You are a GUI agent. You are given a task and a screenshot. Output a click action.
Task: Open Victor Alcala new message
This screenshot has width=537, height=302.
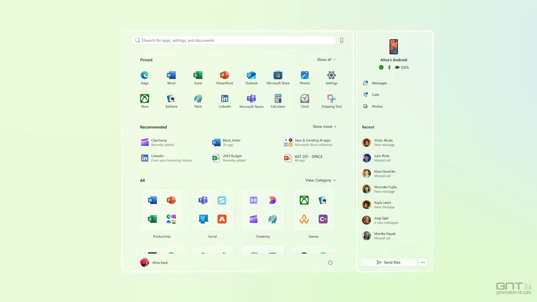(379, 142)
